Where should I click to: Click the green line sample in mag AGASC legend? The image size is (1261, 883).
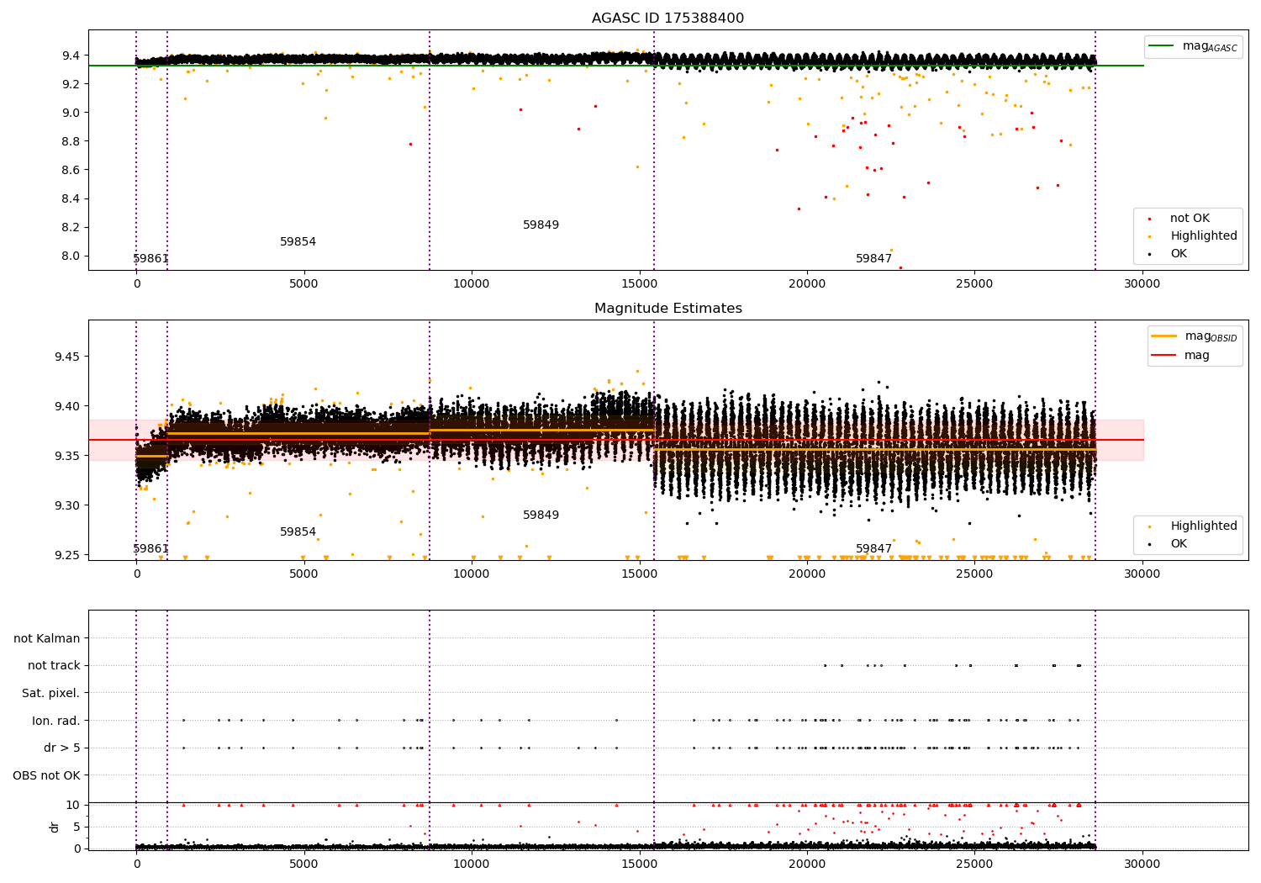pyautogui.click(x=1162, y=46)
